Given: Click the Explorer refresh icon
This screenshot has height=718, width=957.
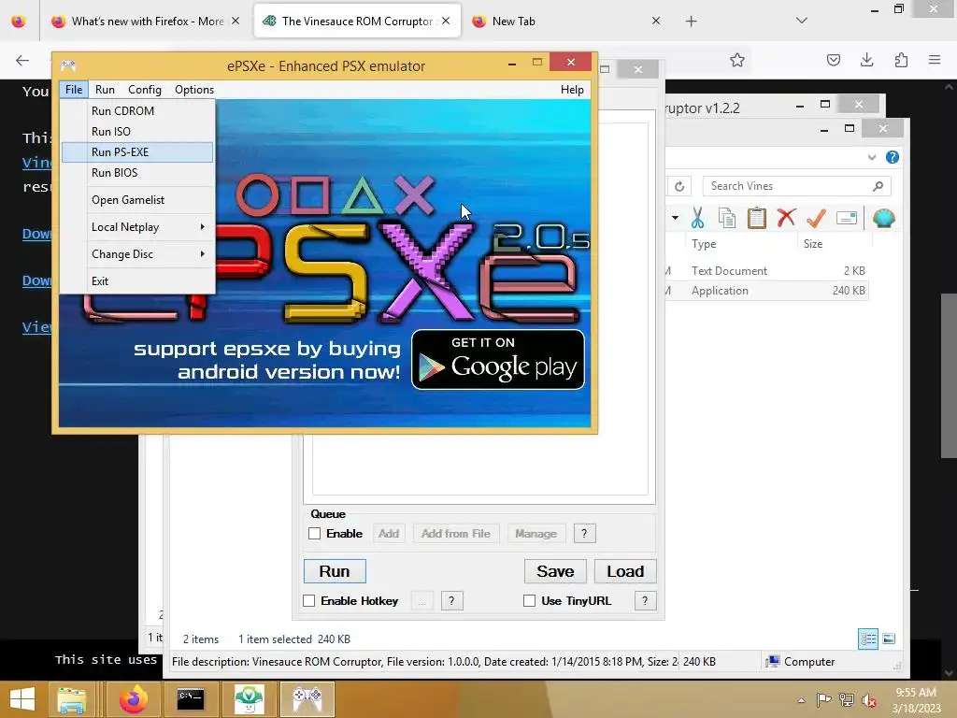Looking at the screenshot, I should click(x=679, y=186).
